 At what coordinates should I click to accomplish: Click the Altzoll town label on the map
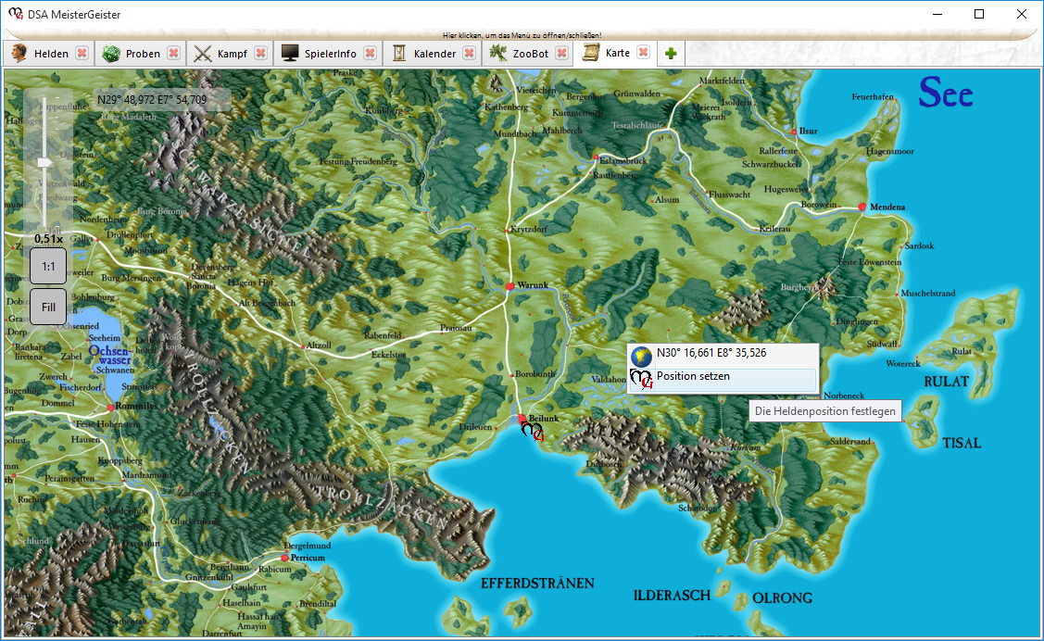[x=319, y=346]
